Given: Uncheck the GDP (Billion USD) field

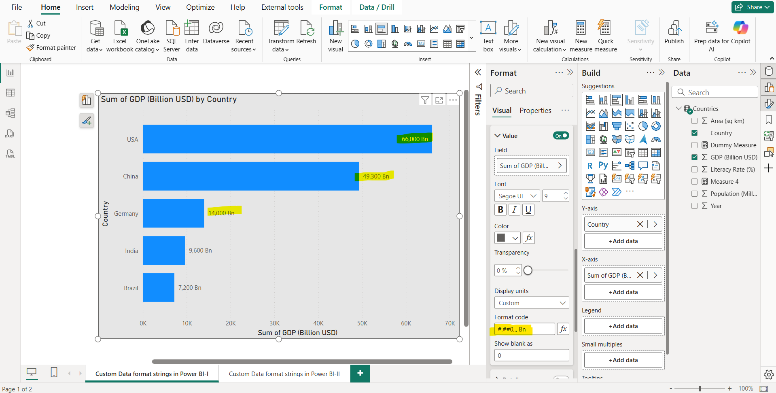Looking at the screenshot, I should tap(695, 157).
